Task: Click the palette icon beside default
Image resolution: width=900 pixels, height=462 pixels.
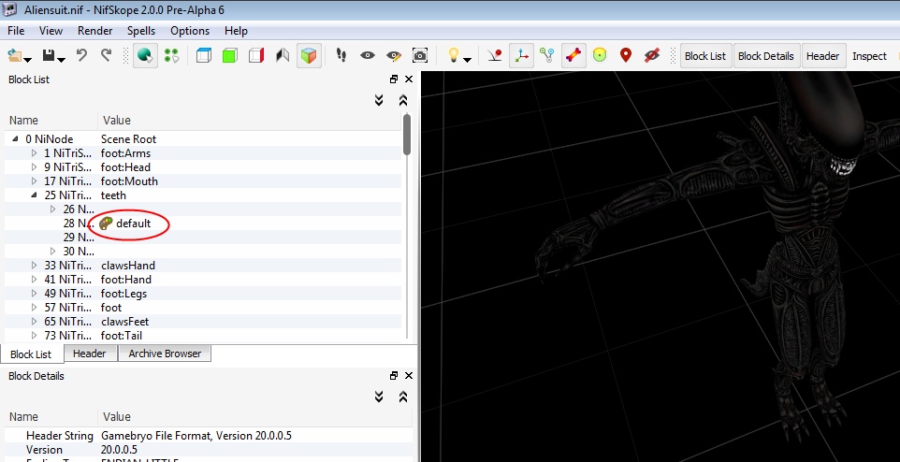Action: [106, 224]
